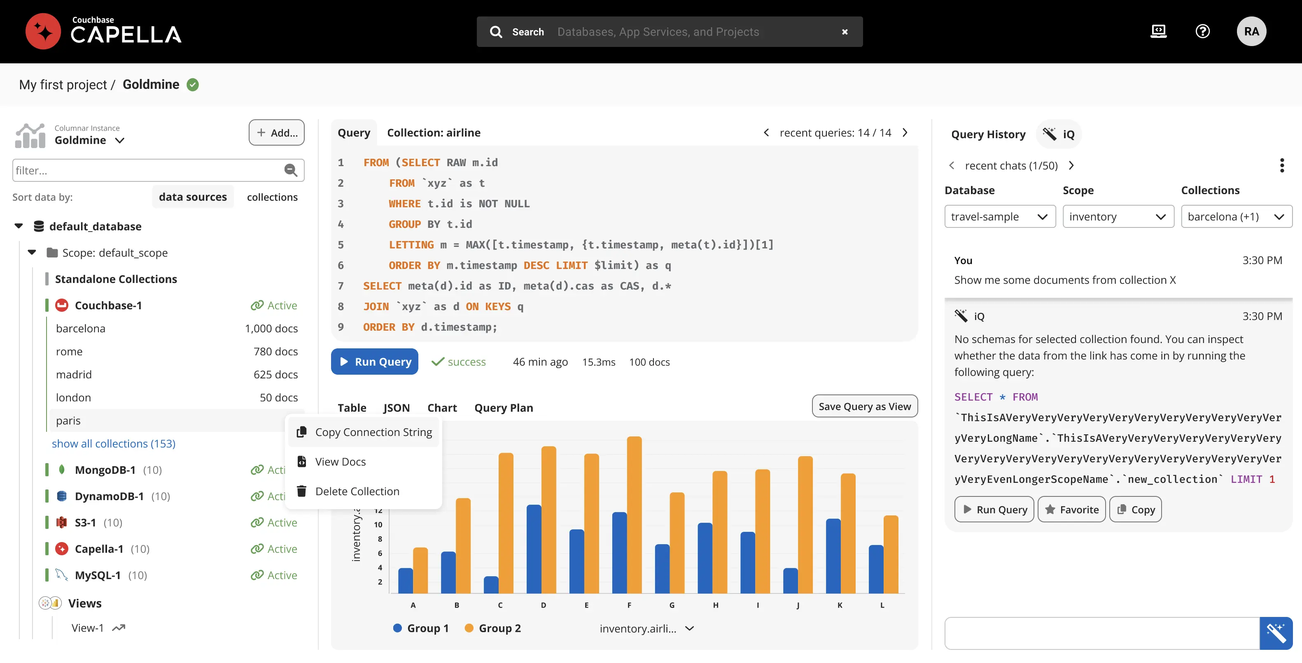The width and height of the screenshot is (1302, 663).
Task: Toggle the collections filter button
Action: tap(272, 196)
